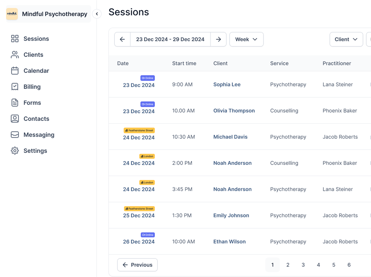371x277 pixels.
Task: Click the Billing receipt icon
Action: [x=15, y=87]
